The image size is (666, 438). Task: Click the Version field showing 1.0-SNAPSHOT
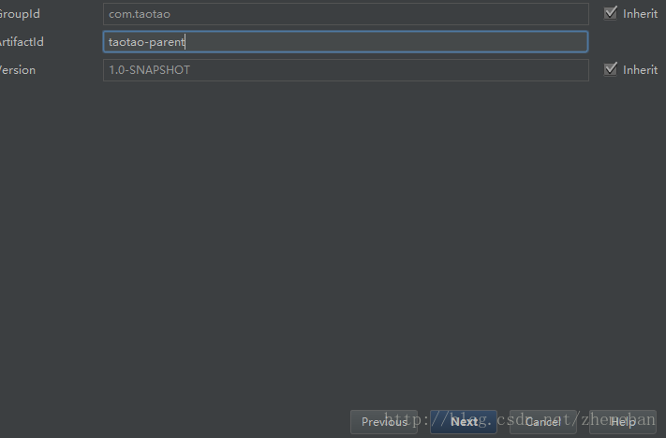[346, 70]
